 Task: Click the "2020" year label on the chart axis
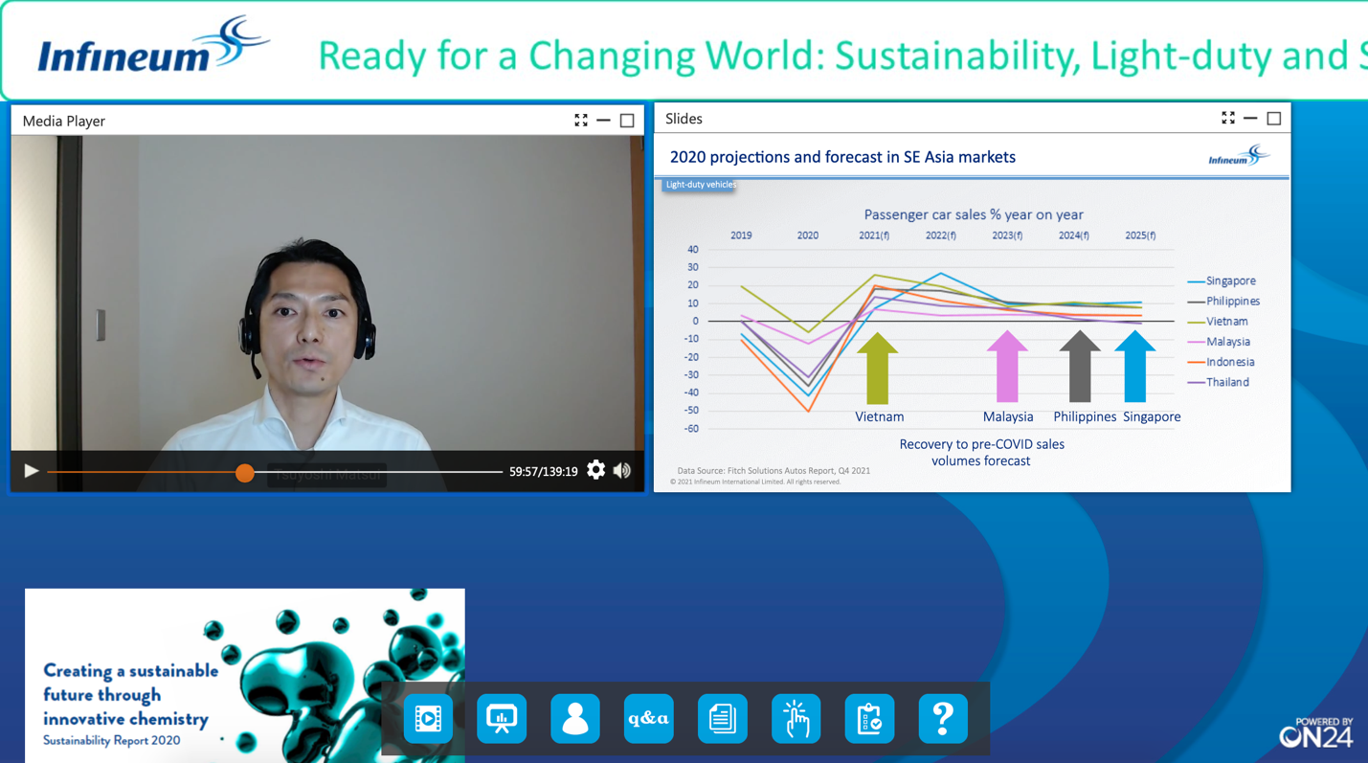pyautogui.click(x=808, y=236)
